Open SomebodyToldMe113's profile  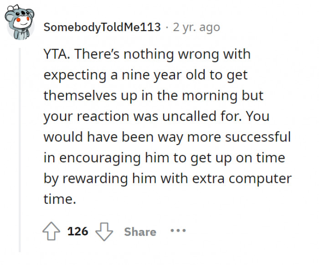[102, 27]
